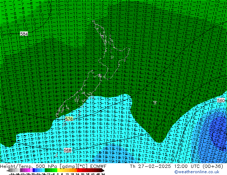
Task: Click the '(00+36)' forecast offset text
Action: [x=213, y=166]
